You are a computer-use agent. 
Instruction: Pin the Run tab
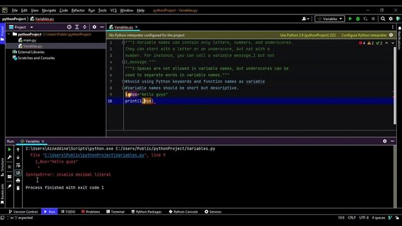point(9,186)
